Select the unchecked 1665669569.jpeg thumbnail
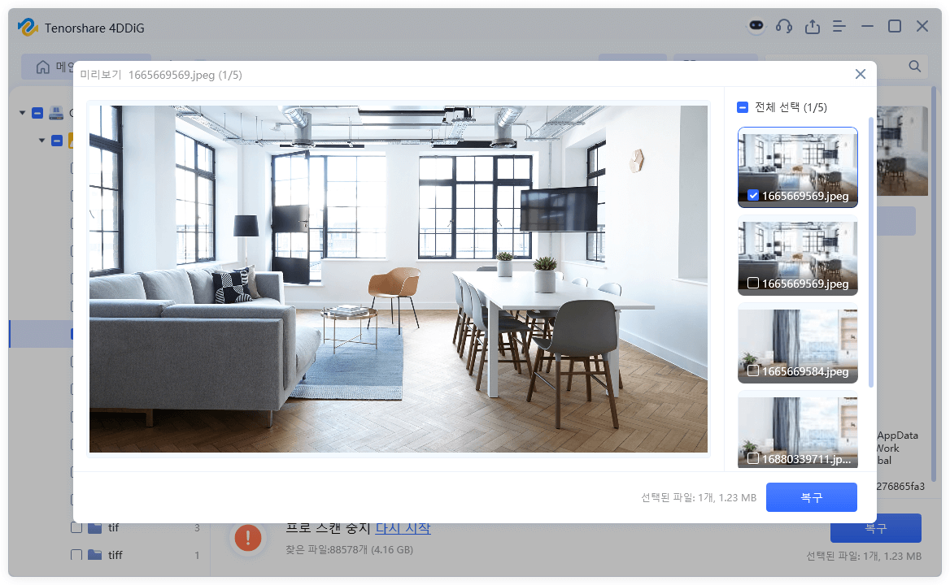The width and height of the screenshot is (950, 585). click(x=798, y=255)
